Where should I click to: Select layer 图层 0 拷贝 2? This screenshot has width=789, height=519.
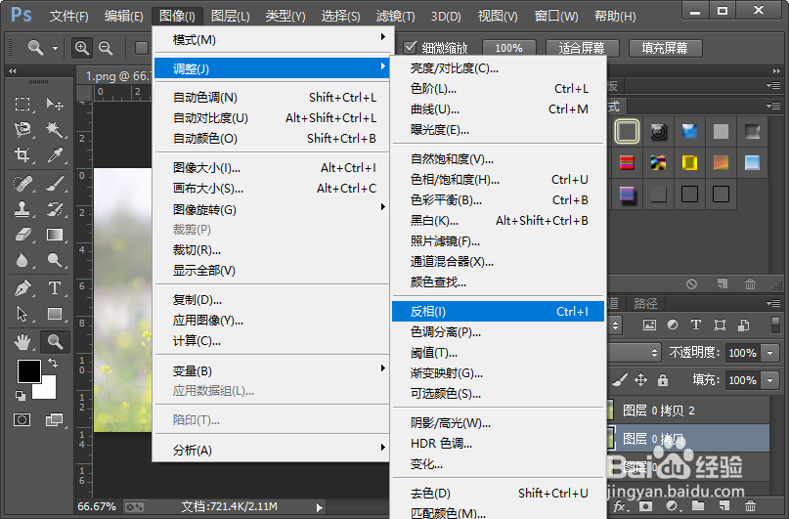click(x=688, y=411)
